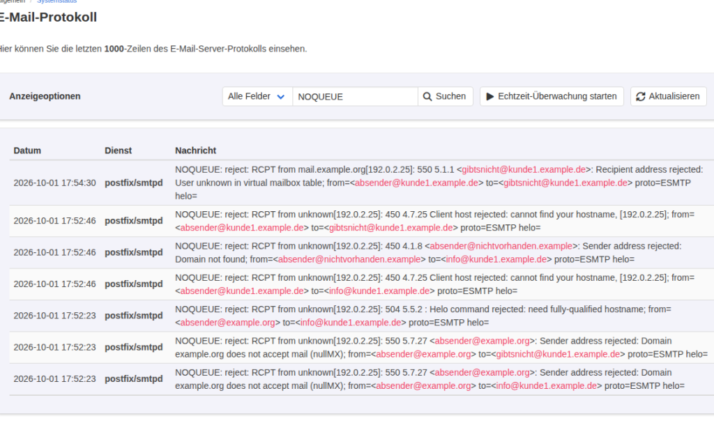Click the magnifier icon in Suchen button

[427, 97]
